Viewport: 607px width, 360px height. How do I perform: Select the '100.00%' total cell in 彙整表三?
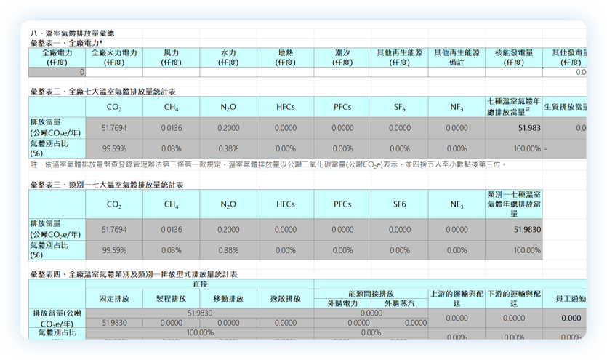[514, 250]
